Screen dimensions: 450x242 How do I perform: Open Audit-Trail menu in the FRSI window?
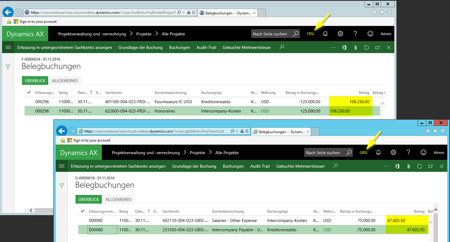point(206,47)
